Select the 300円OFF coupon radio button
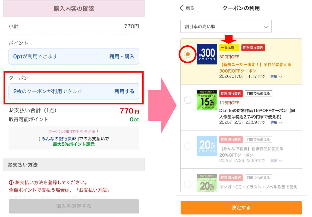This screenshot has width=312, height=217. (x=188, y=54)
